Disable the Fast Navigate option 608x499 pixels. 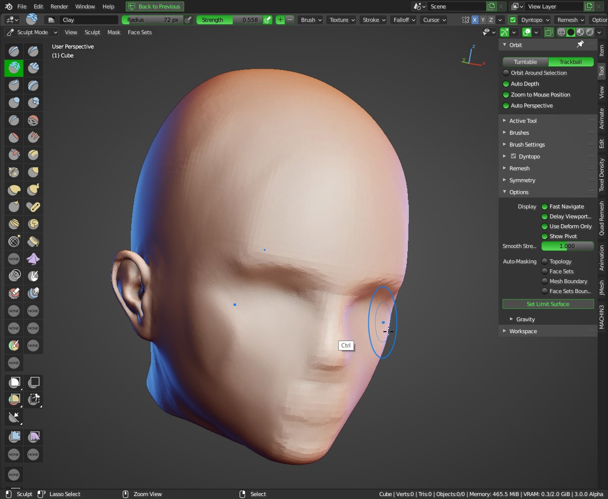[545, 206]
